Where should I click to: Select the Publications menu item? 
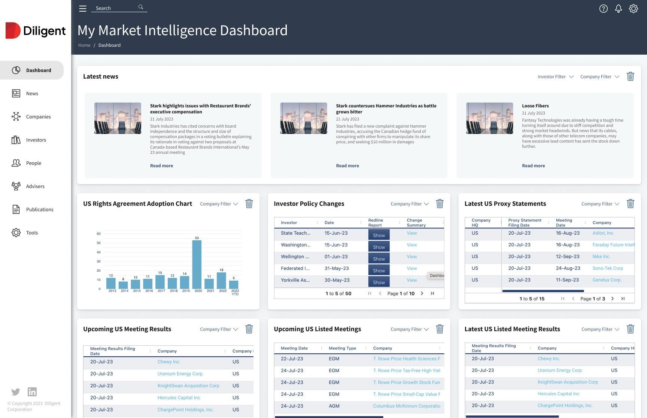(x=40, y=210)
